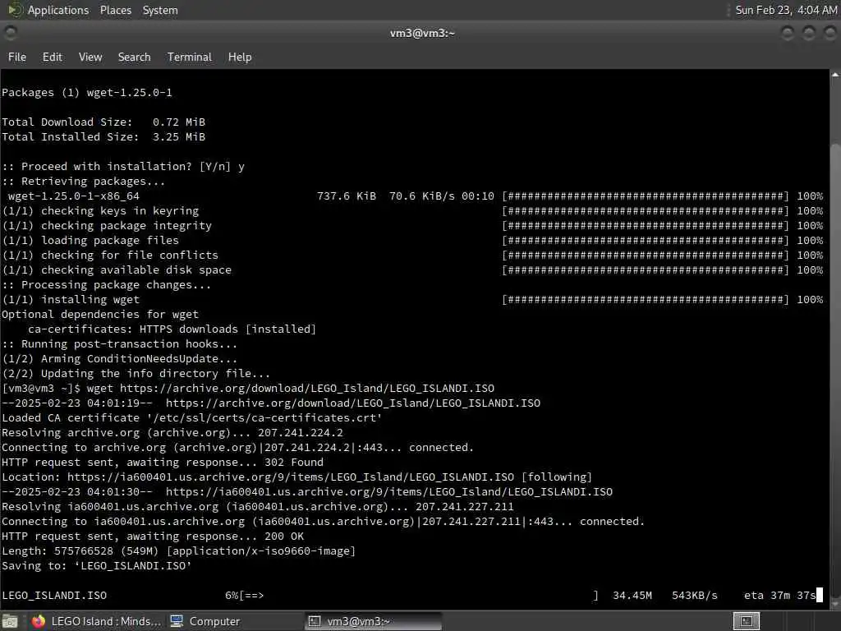The height and width of the screenshot is (631, 841).
Task: Click the 'Saving to: LEGO_ISLANDI.ISO' line
Action: coord(97,565)
